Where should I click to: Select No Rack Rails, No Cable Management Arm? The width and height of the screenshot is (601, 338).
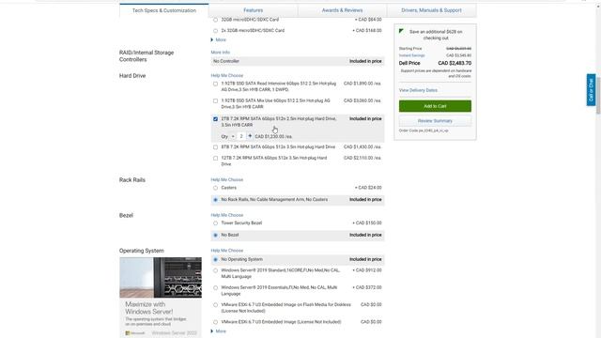coord(215,200)
